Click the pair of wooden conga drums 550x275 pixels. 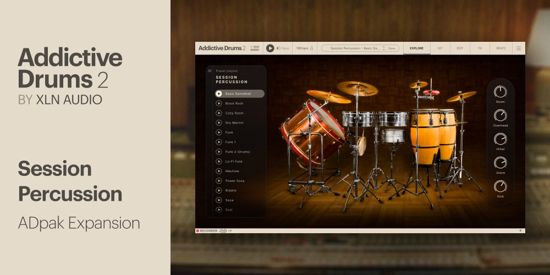tap(433, 136)
